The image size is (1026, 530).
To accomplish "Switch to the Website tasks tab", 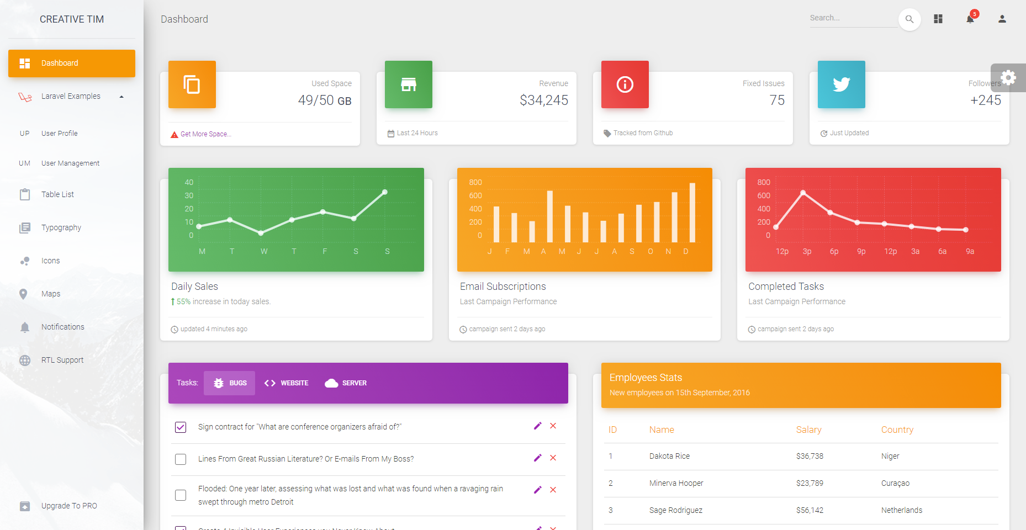I will 287,383.
